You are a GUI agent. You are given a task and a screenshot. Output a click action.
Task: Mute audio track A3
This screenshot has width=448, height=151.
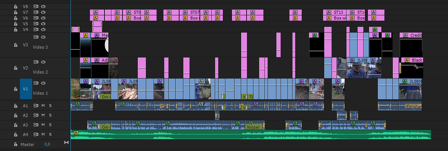tap(43, 125)
